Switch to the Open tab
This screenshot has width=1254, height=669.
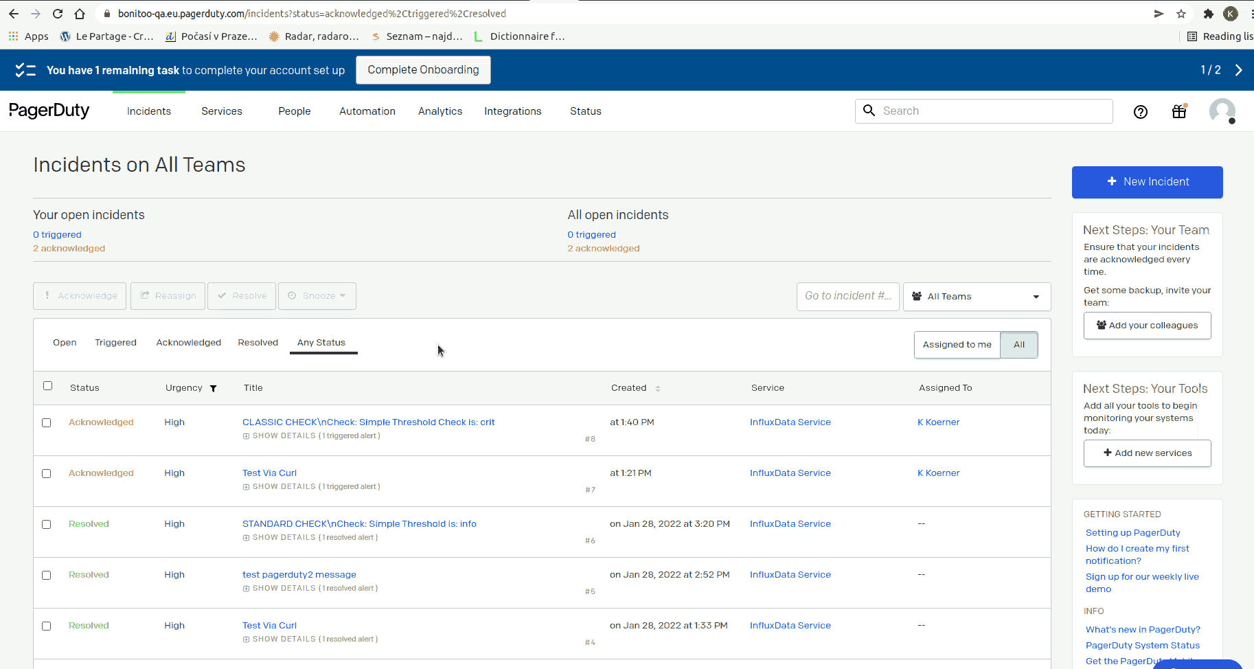tap(65, 343)
